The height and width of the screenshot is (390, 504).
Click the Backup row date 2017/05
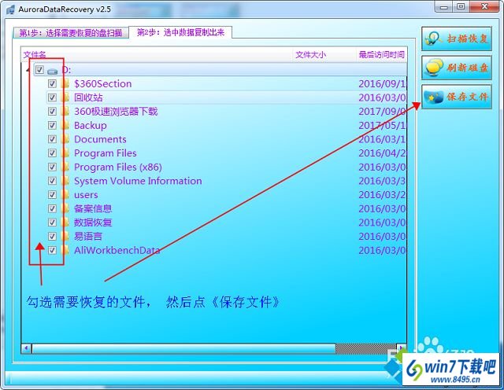(382, 126)
